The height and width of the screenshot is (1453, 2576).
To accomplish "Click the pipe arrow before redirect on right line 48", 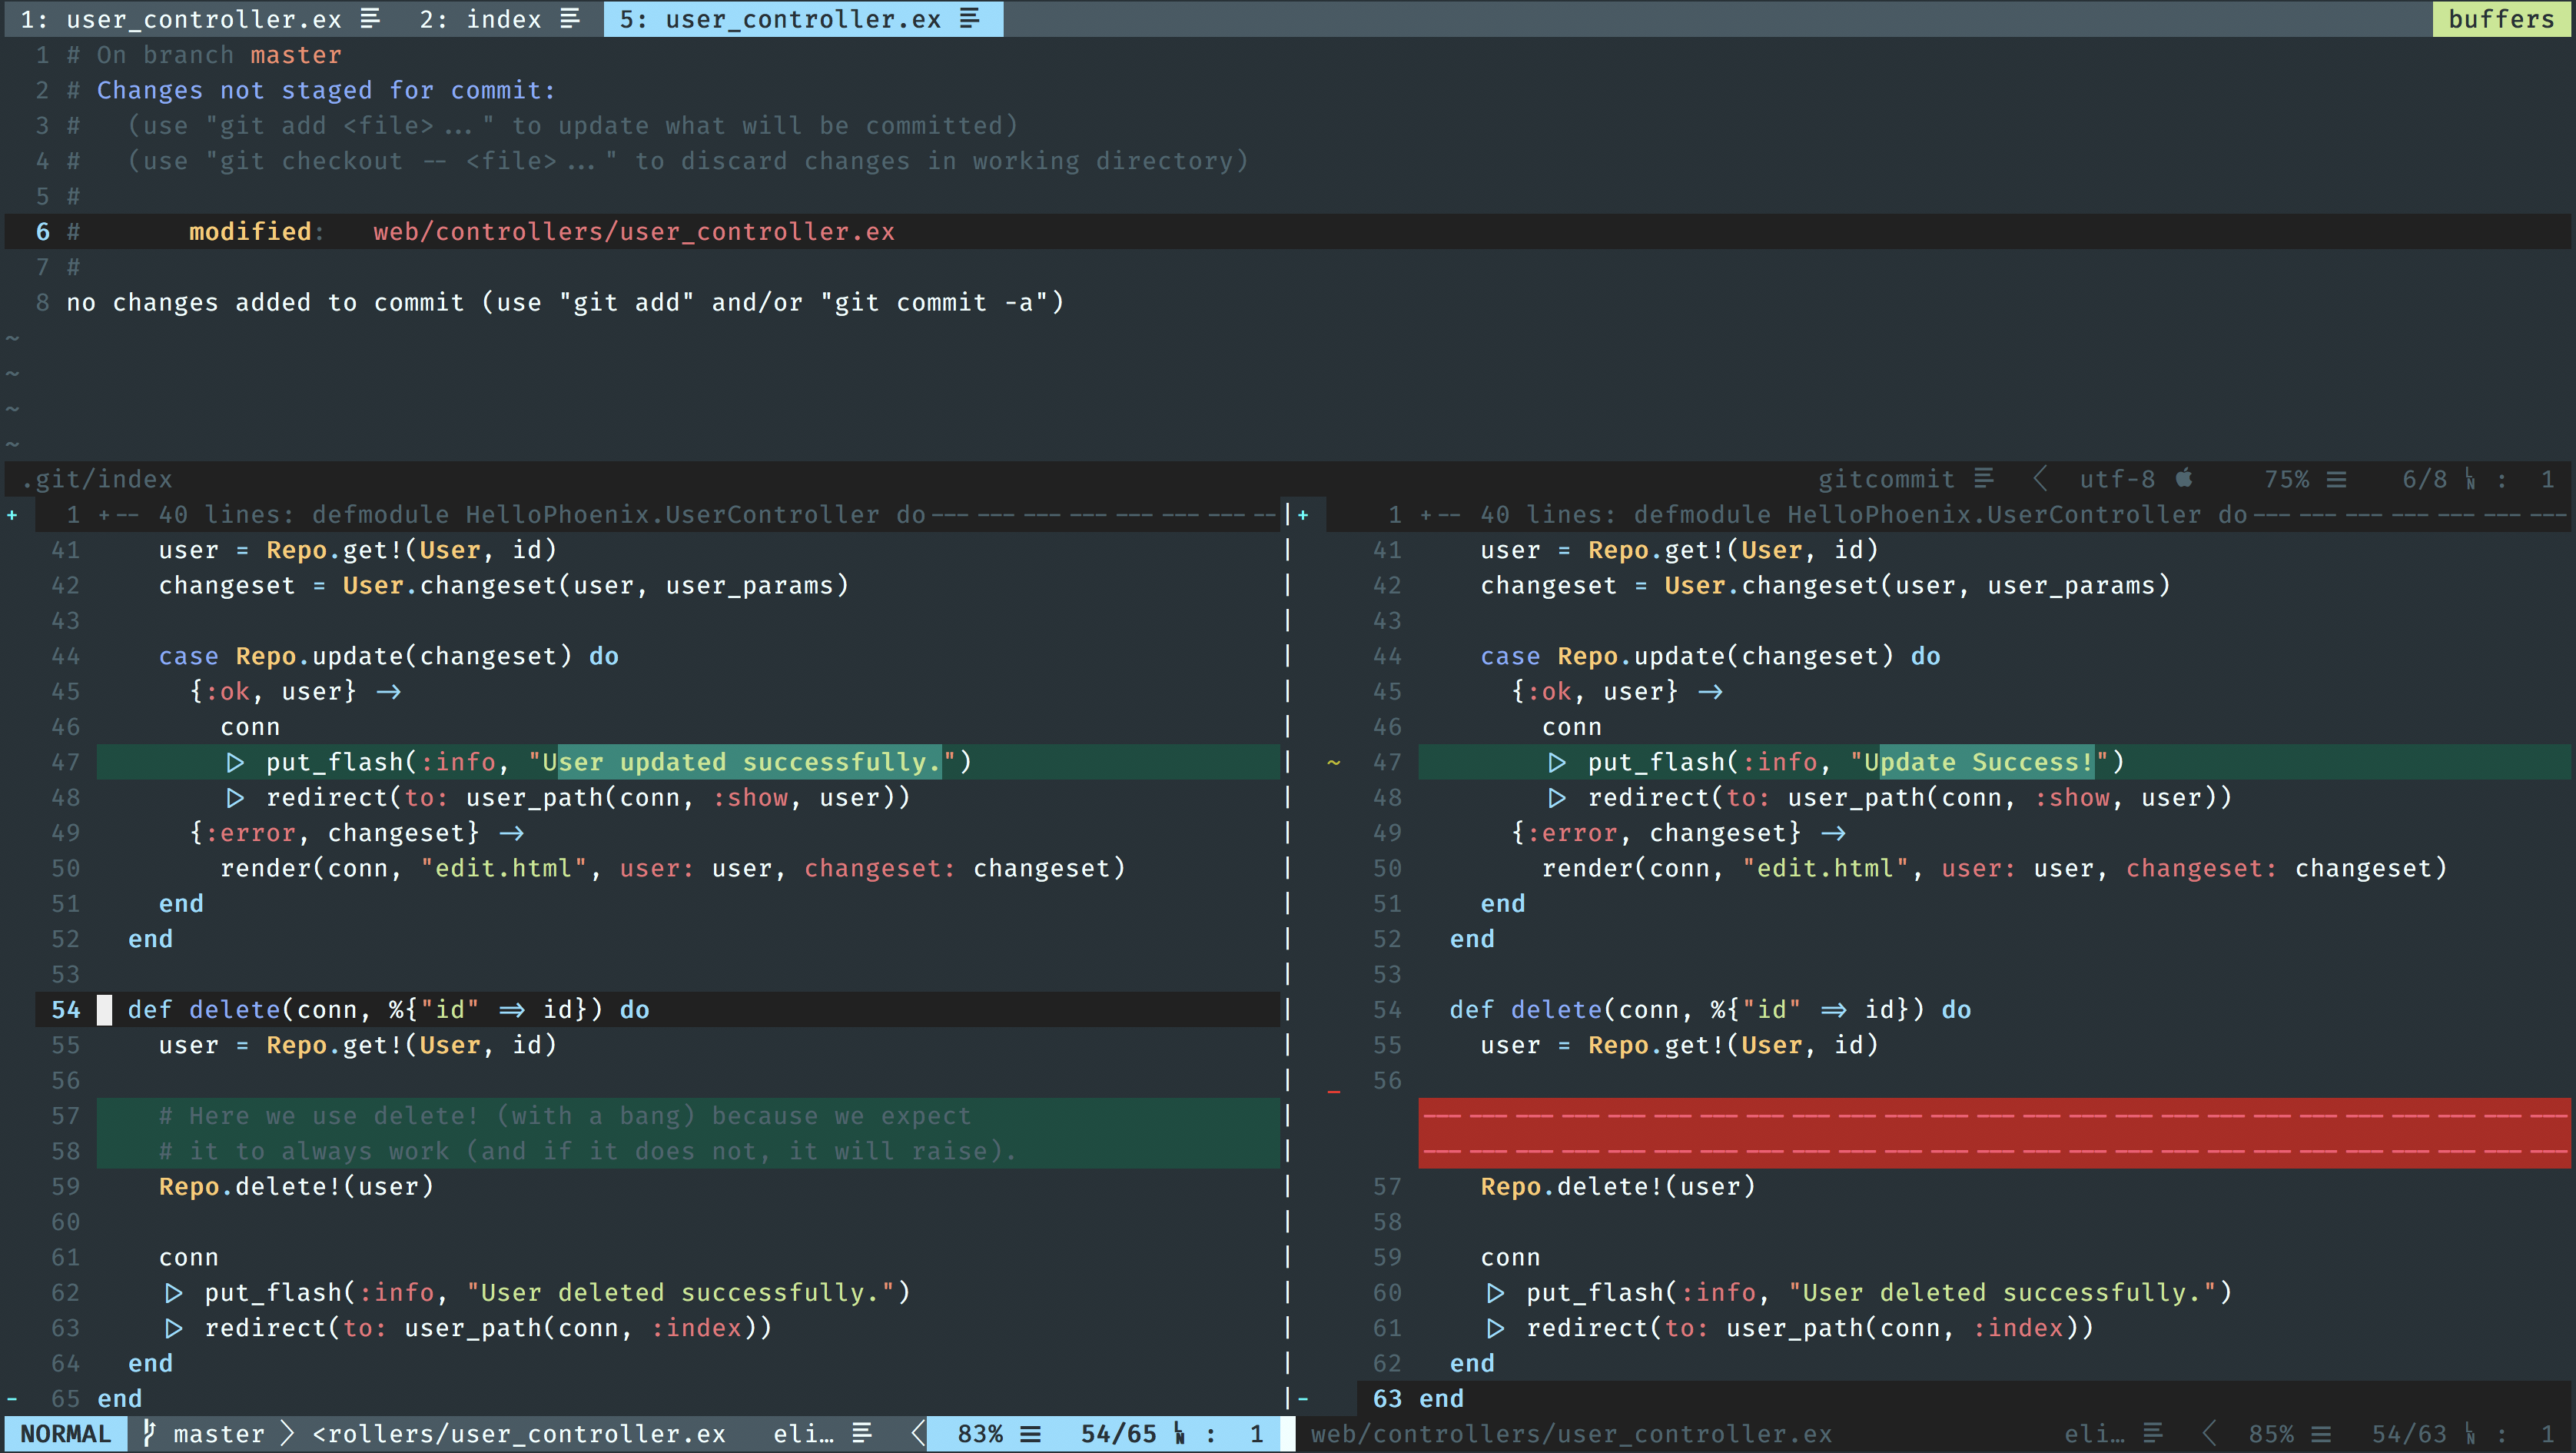I will (1557, 799).
